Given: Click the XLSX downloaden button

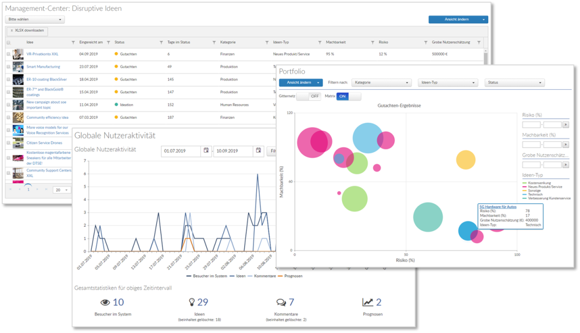Looking at the screenshot, I should pyautogui.click(x=27, y=30).
